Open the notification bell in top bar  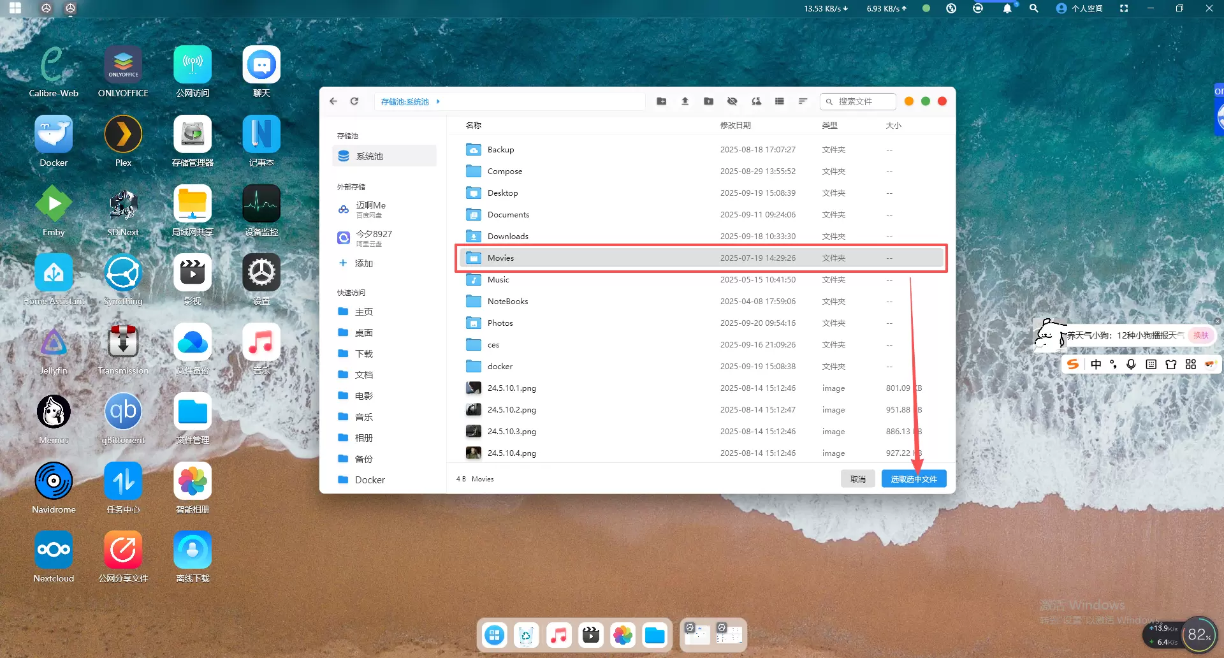coord(1007,9)
